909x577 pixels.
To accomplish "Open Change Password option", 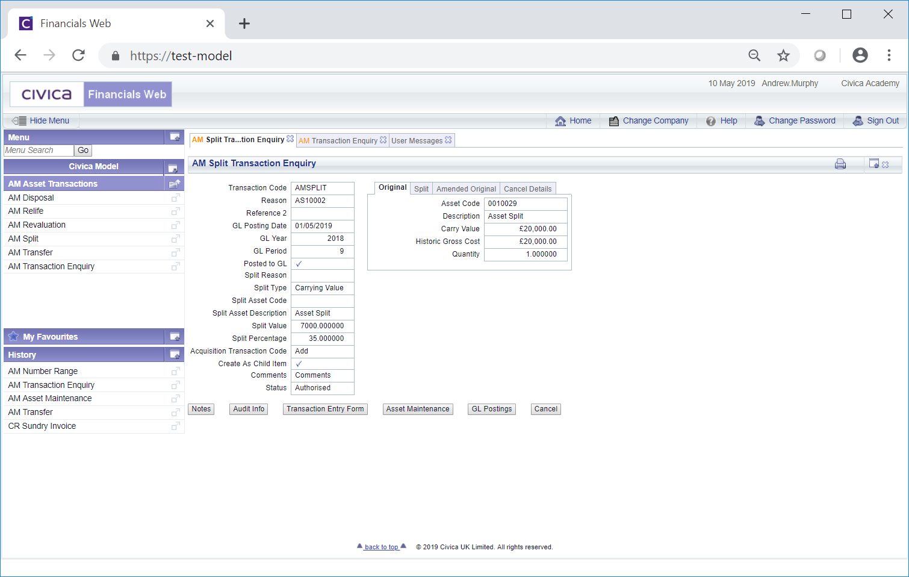I will 795,120.
